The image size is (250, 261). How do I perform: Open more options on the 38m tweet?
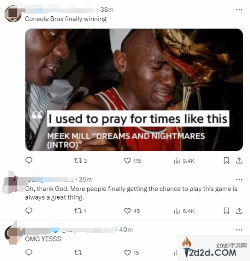click(x=239, y=10)
